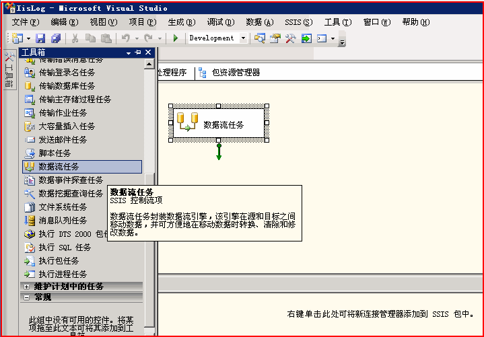Select 数据事件探查任务 in toolbox
Screen dimensions: 484x337
tap(82, 180)
